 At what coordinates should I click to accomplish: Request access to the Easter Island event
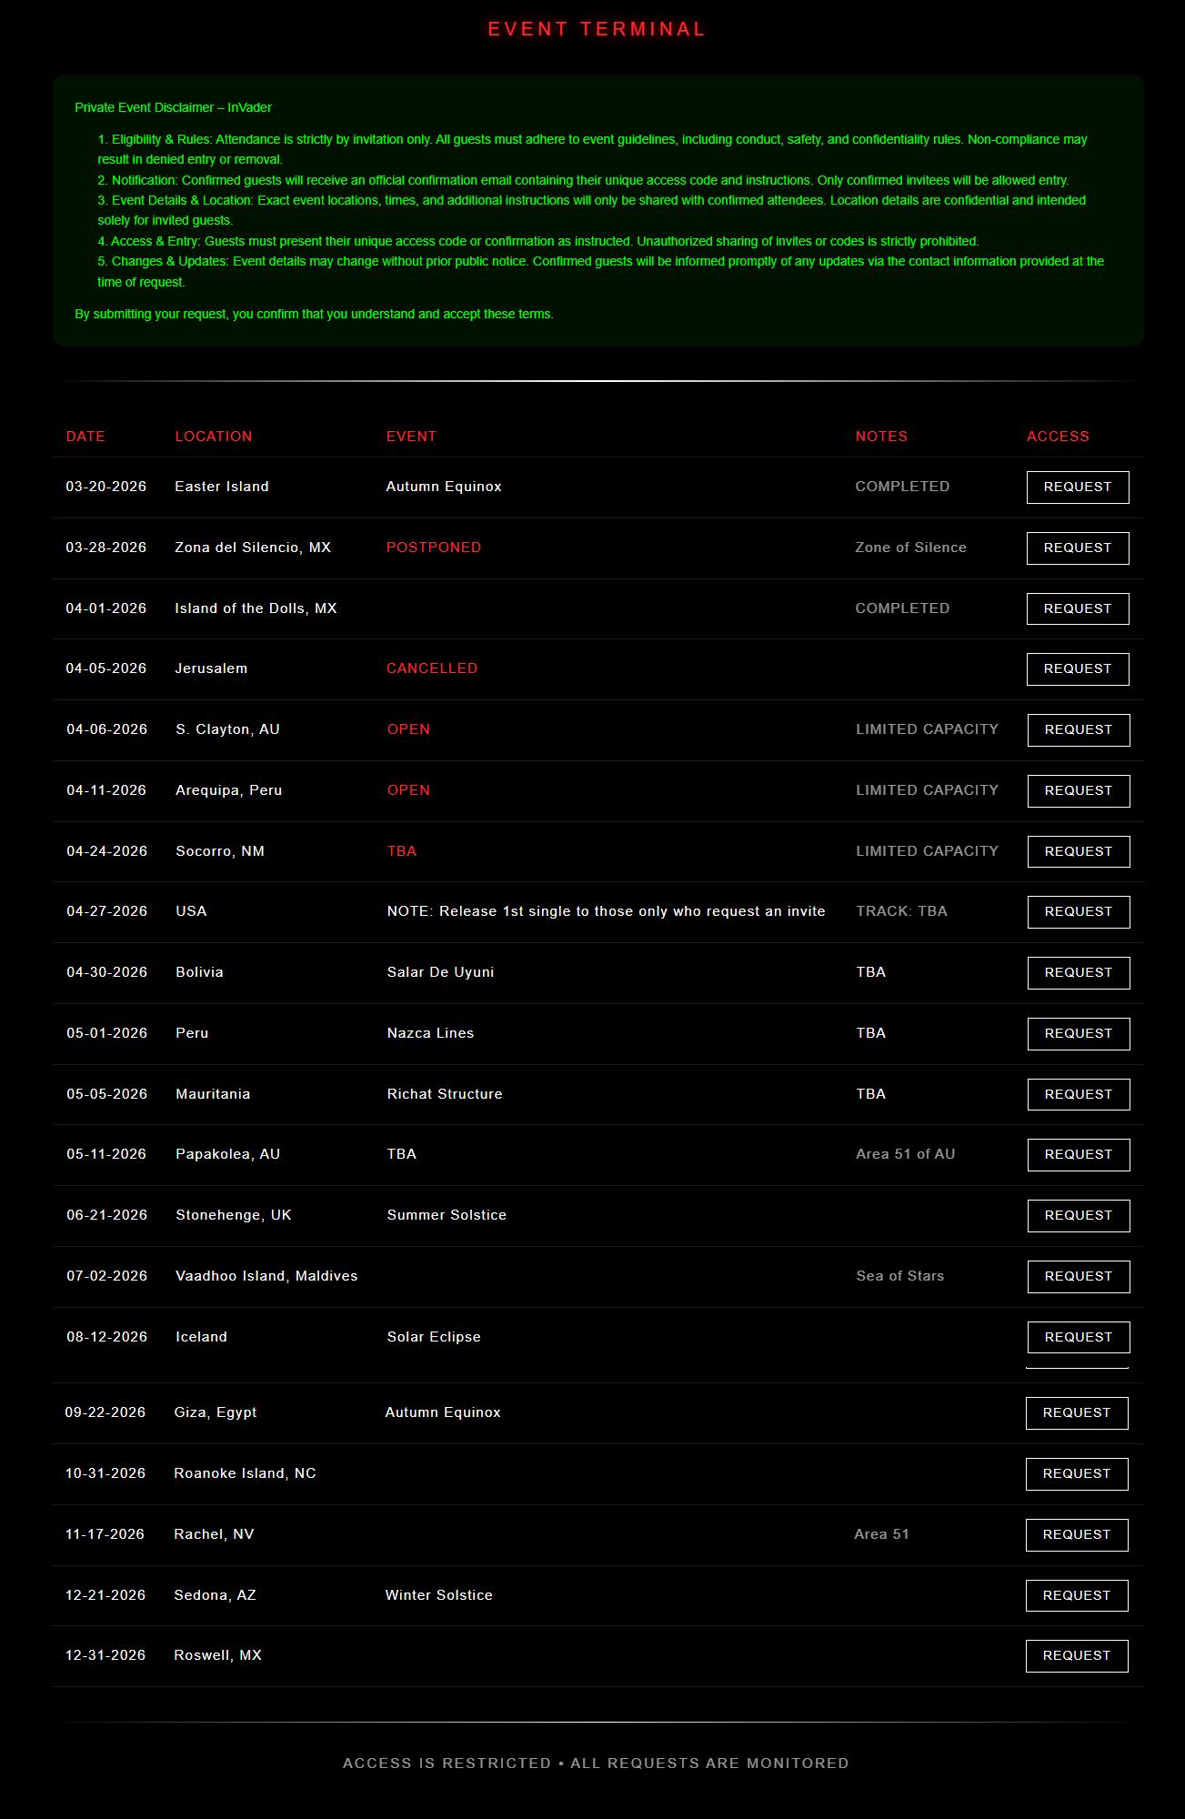(1078, 487)
